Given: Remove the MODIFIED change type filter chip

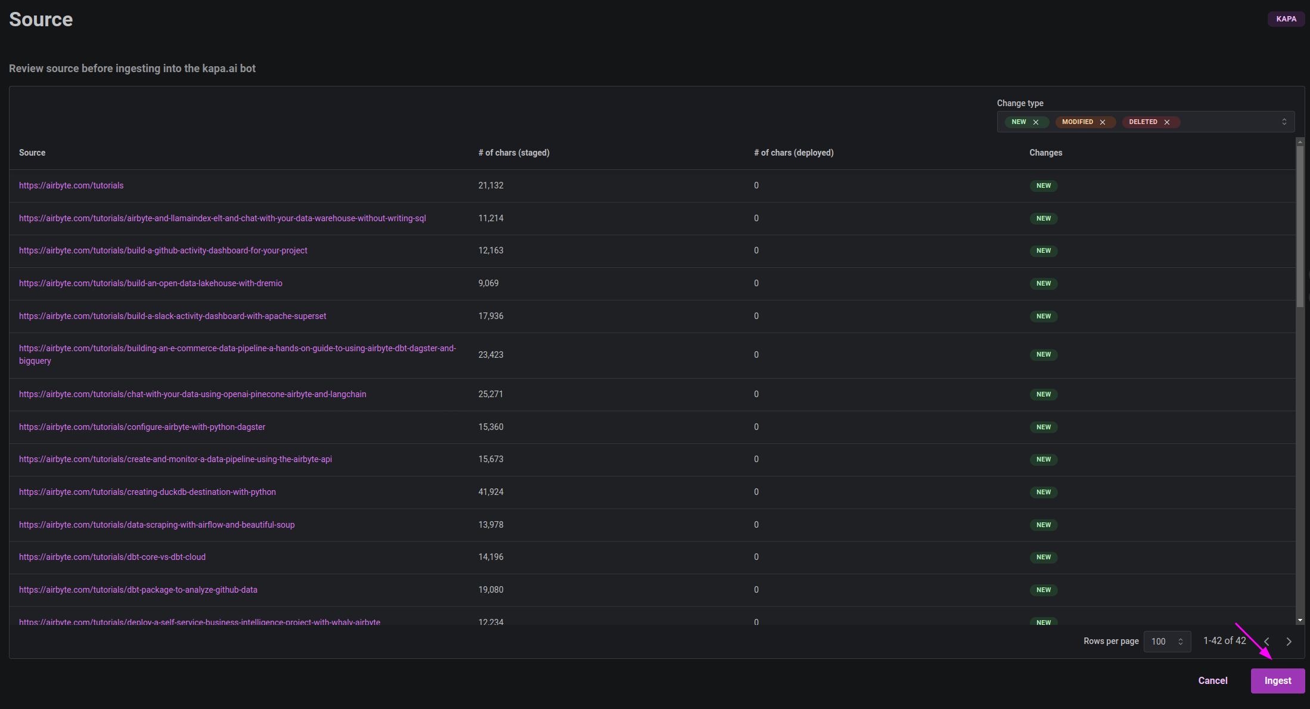Looking at the screenshot, I should [1103, 122].
